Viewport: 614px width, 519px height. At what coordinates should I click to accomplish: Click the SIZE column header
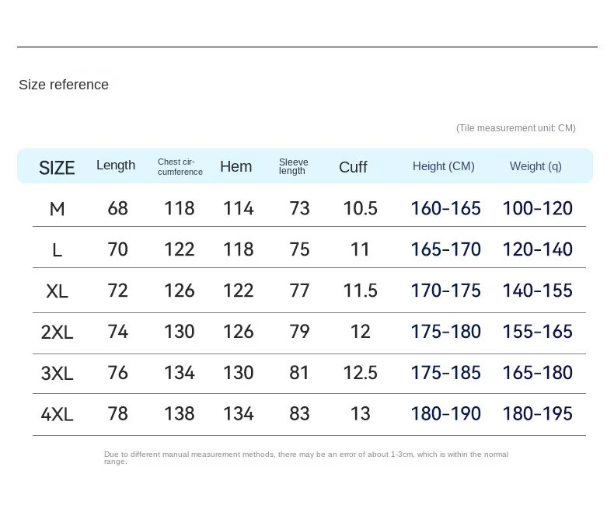tap(57, 168)
